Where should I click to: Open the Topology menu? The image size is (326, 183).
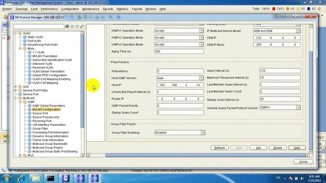[21, 9]
